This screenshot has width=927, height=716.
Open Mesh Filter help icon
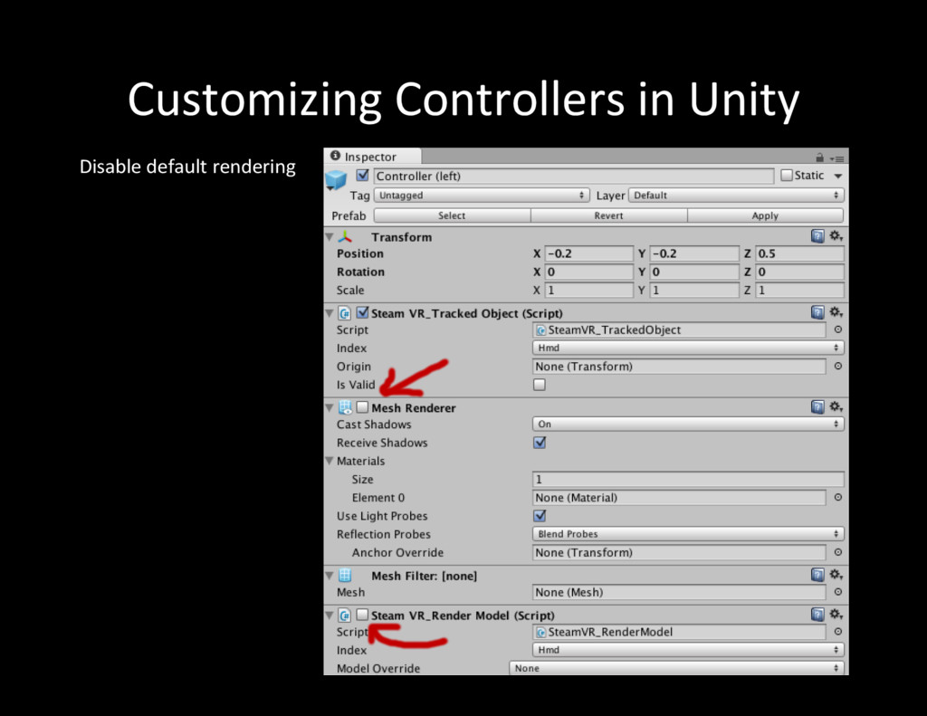pos(817,575)
